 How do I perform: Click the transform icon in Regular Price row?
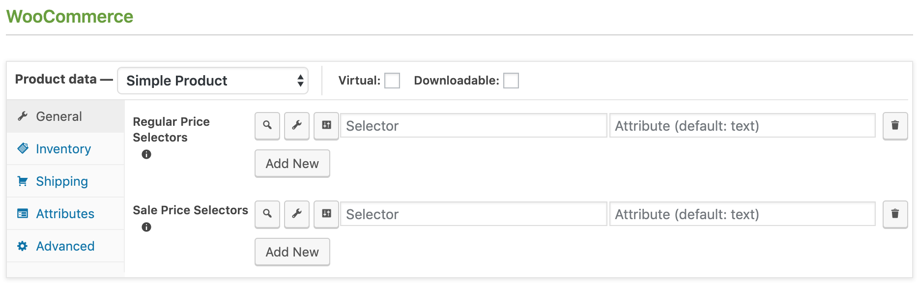326,126
